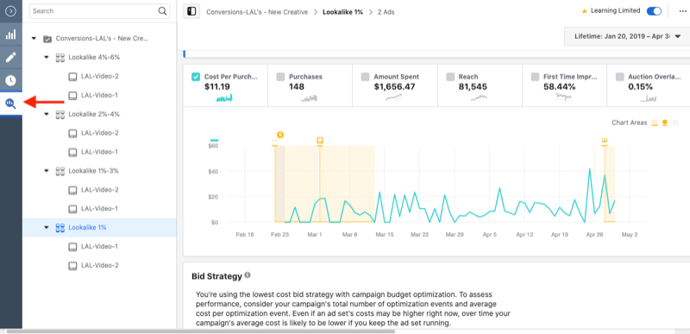Collapse the Lookalike 1% ad set arrow
The image size is (690, 334).
(x=47, y=228)
